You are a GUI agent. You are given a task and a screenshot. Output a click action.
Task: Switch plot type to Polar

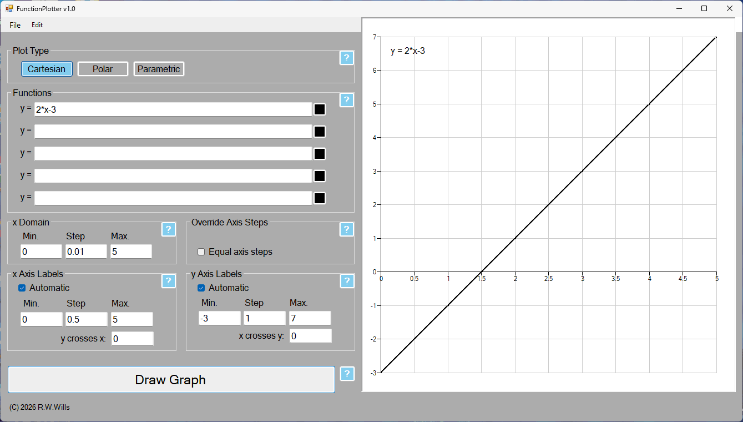pyautogui.click(x=103, y=69)
